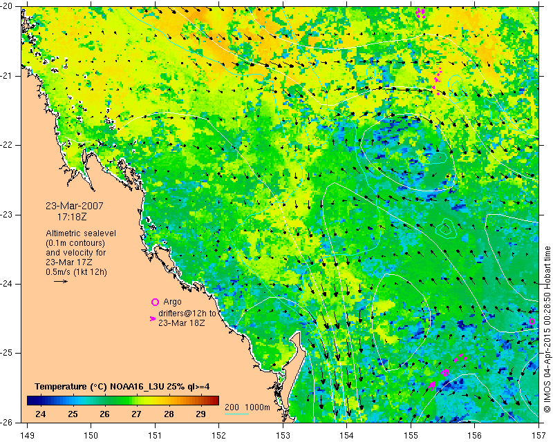
Task: Click longitude axis label 154
Action: pyautogui.click(x=347, y=435)
